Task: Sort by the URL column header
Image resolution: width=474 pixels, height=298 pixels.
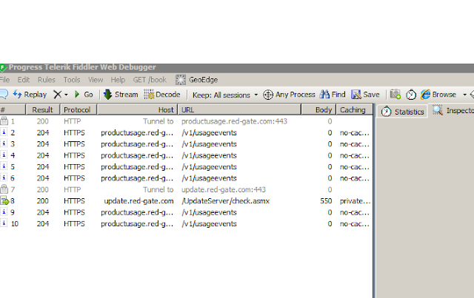Action: [239, 109]
